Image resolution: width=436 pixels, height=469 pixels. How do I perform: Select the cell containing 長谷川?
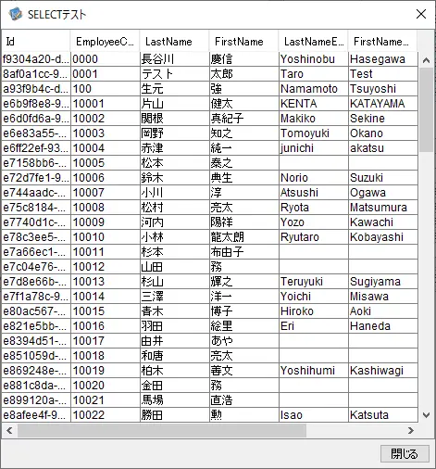click(175, 59)
